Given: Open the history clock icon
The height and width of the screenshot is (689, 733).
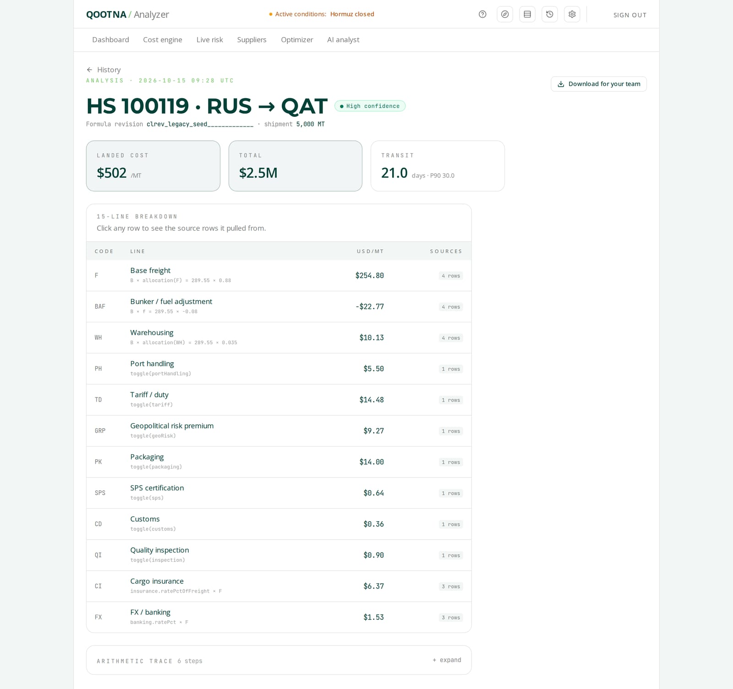Looking at the screenshot, I should pyautogui.click(x=550, y=14).
